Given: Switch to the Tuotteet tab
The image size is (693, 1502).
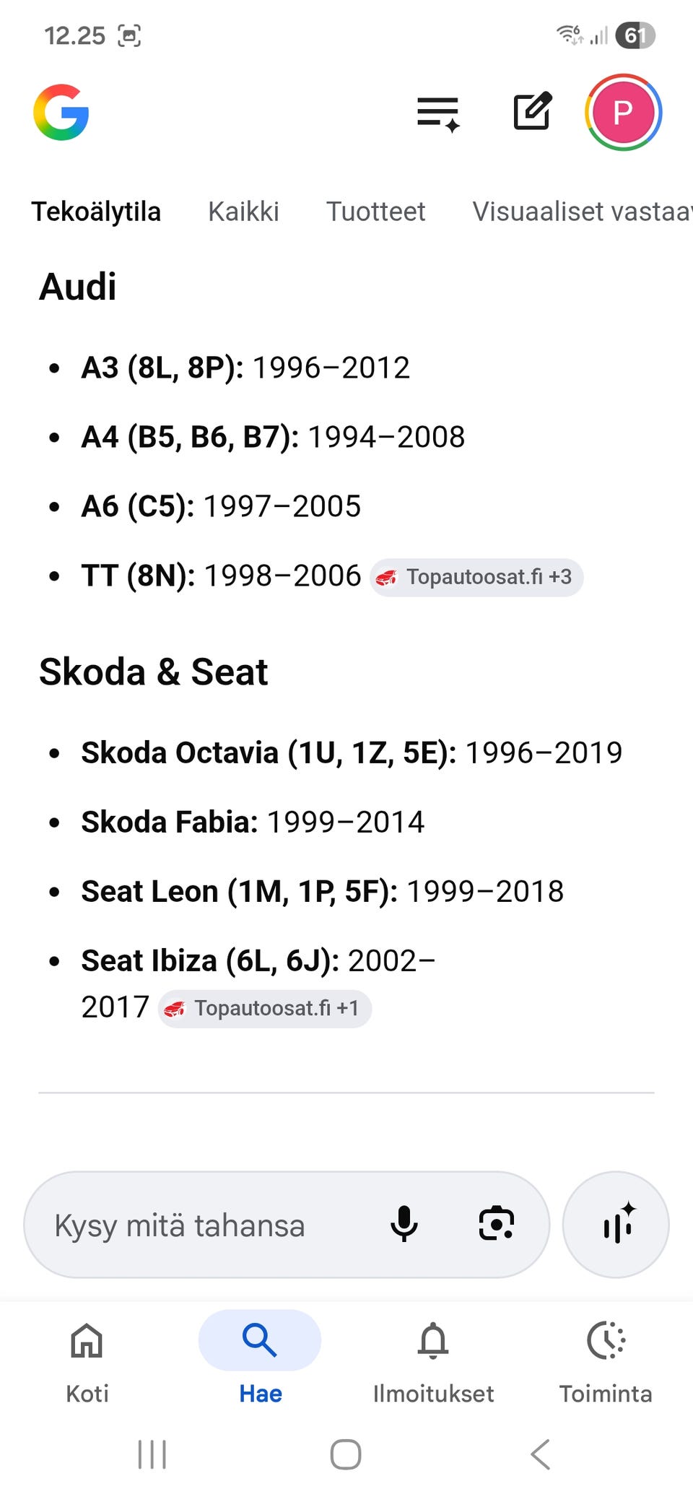Looking at the screenshot, I should (x=375, y=212).
